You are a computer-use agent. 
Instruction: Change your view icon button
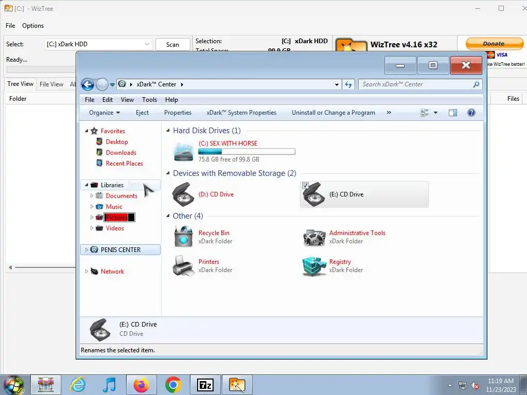tap(425, 113)
